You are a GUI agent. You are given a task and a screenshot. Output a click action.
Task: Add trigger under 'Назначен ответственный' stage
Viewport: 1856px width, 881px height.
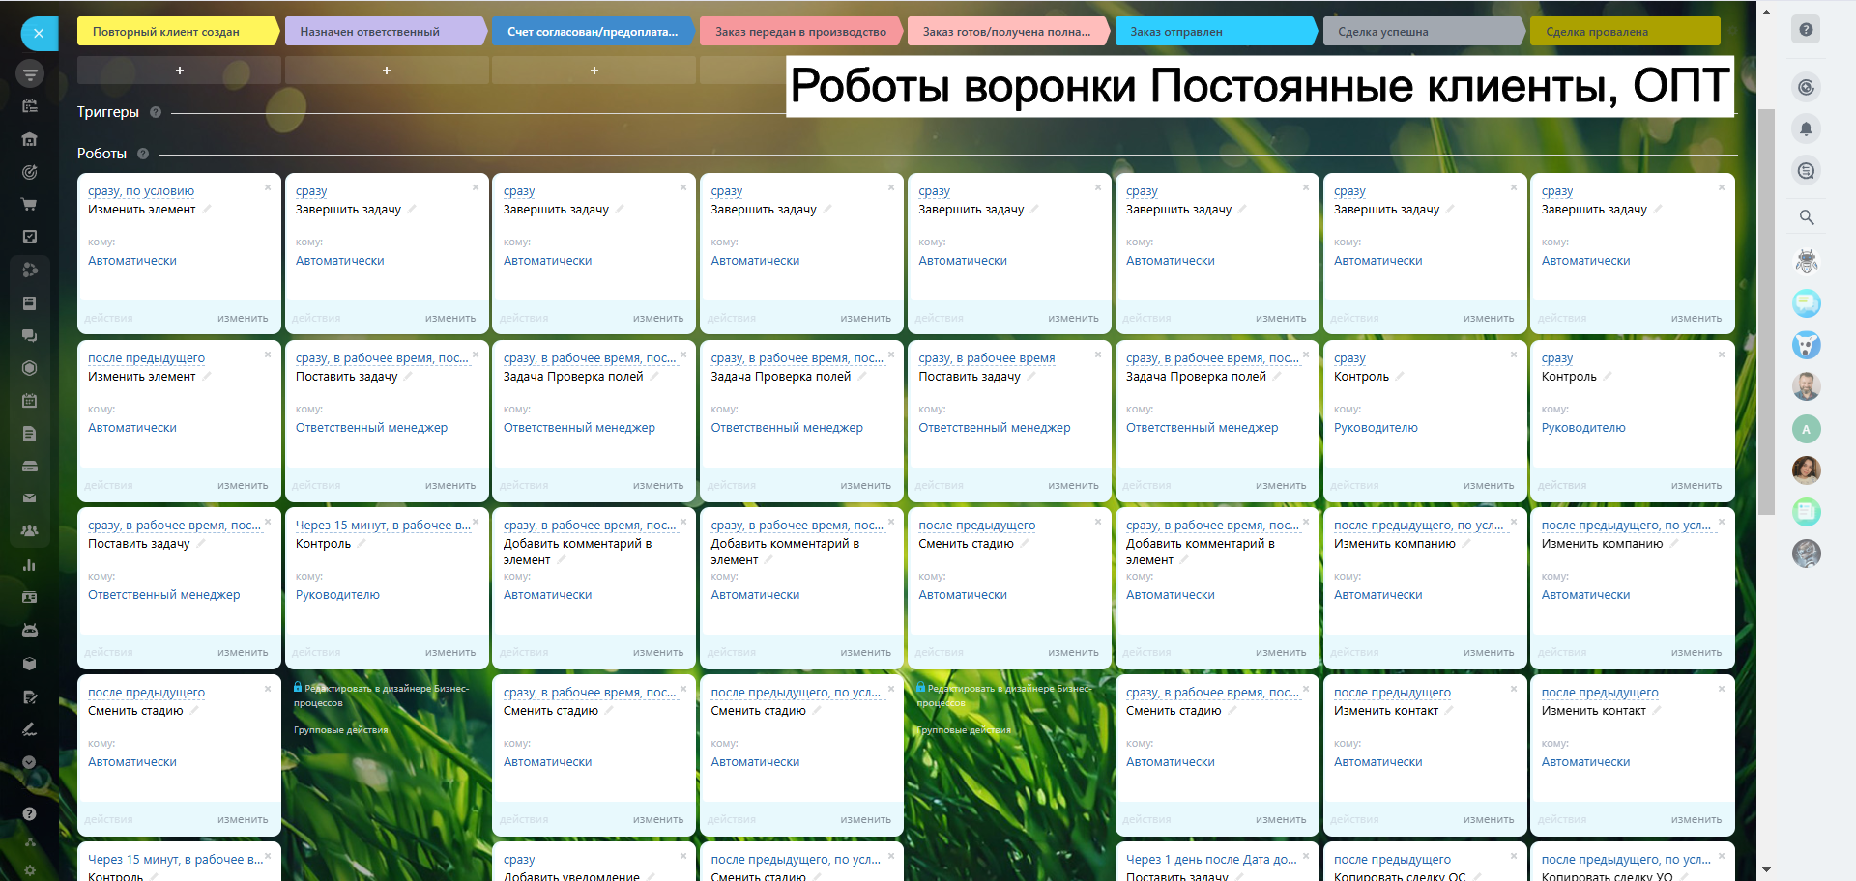coord(387,71)
